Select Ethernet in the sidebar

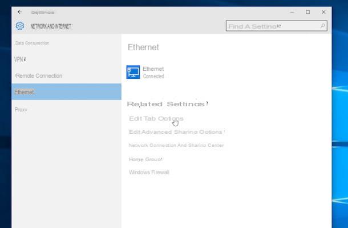(x=66, y=92)
